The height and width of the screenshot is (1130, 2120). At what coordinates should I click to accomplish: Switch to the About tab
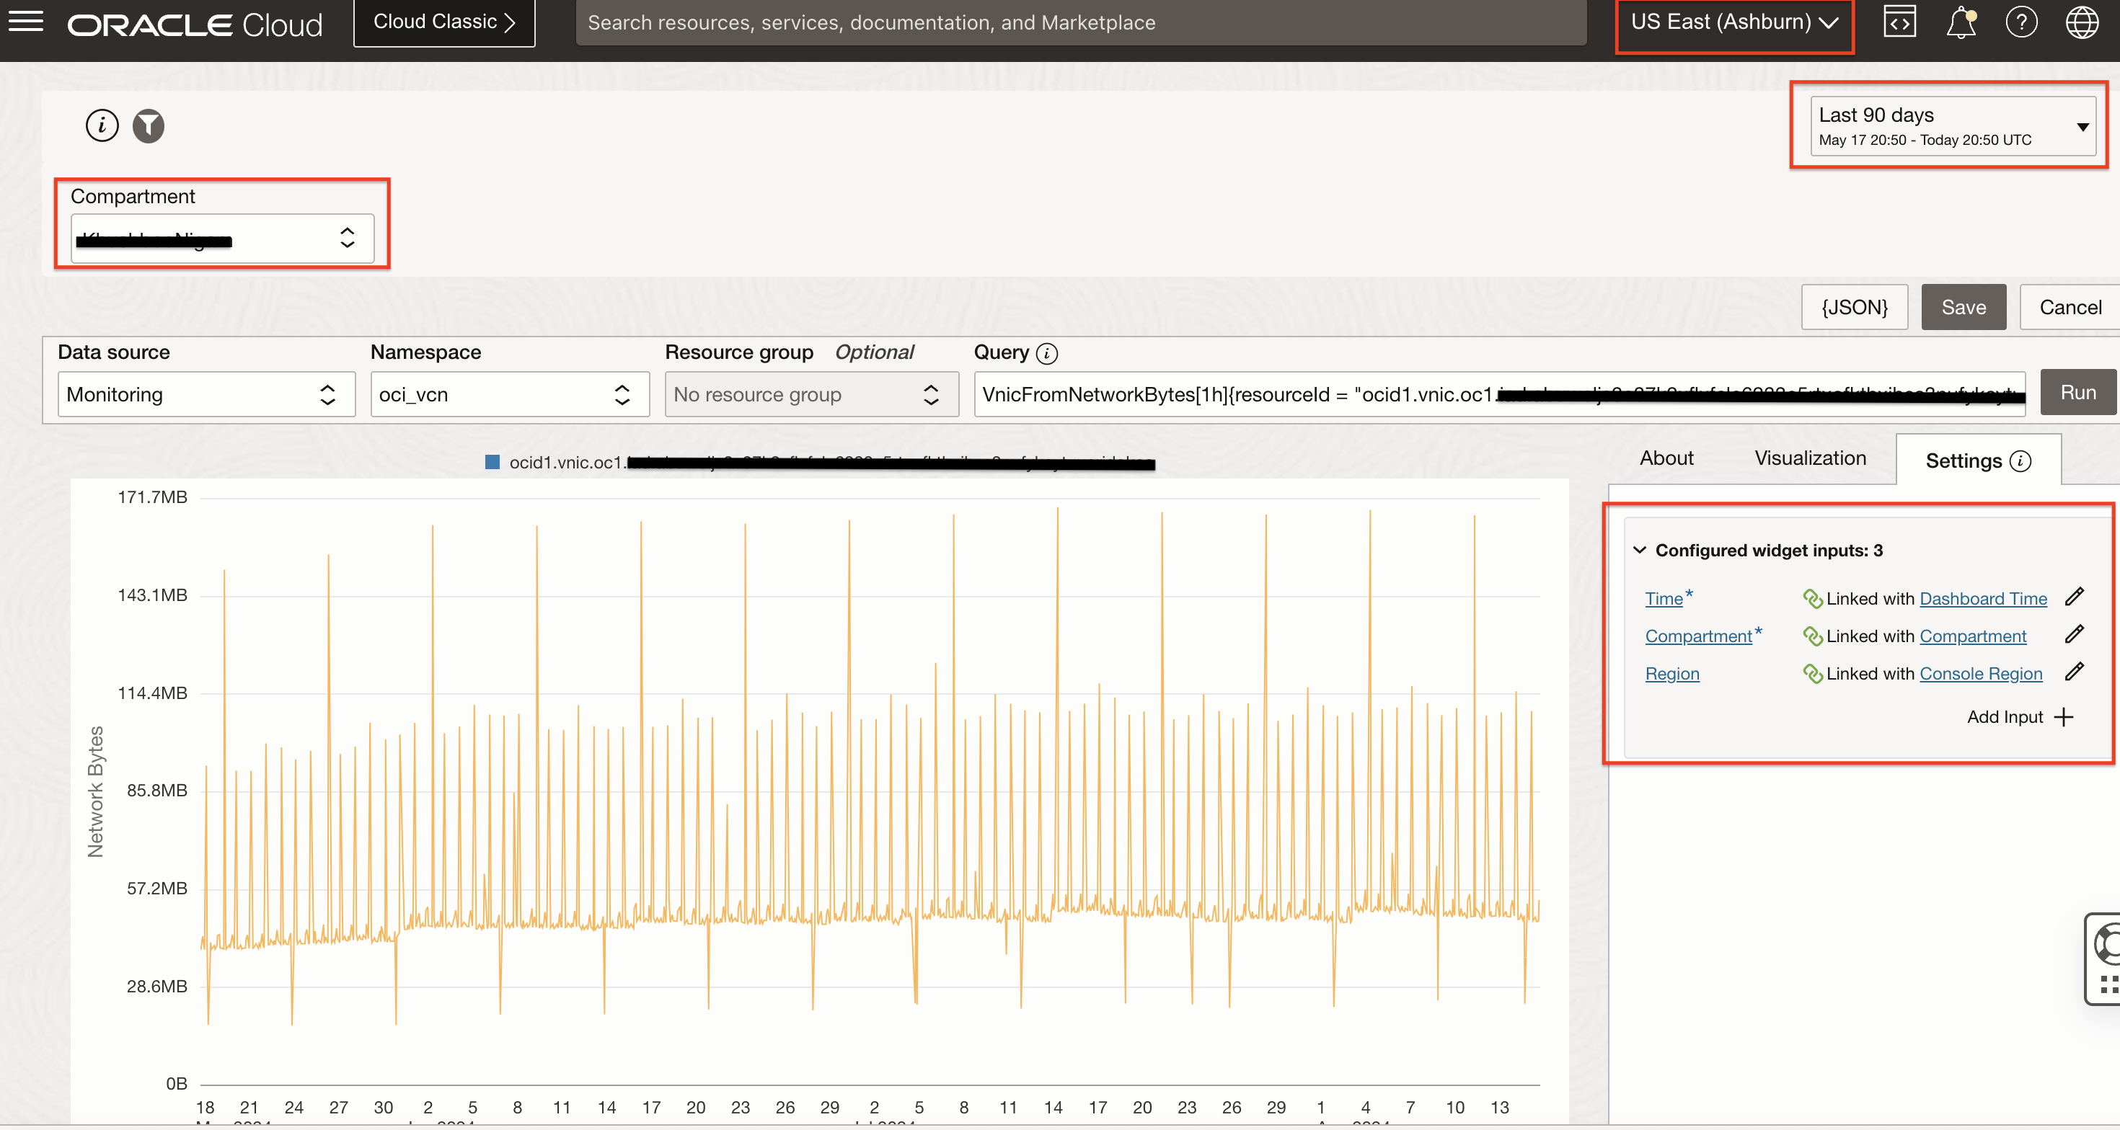coord(1666,458)
